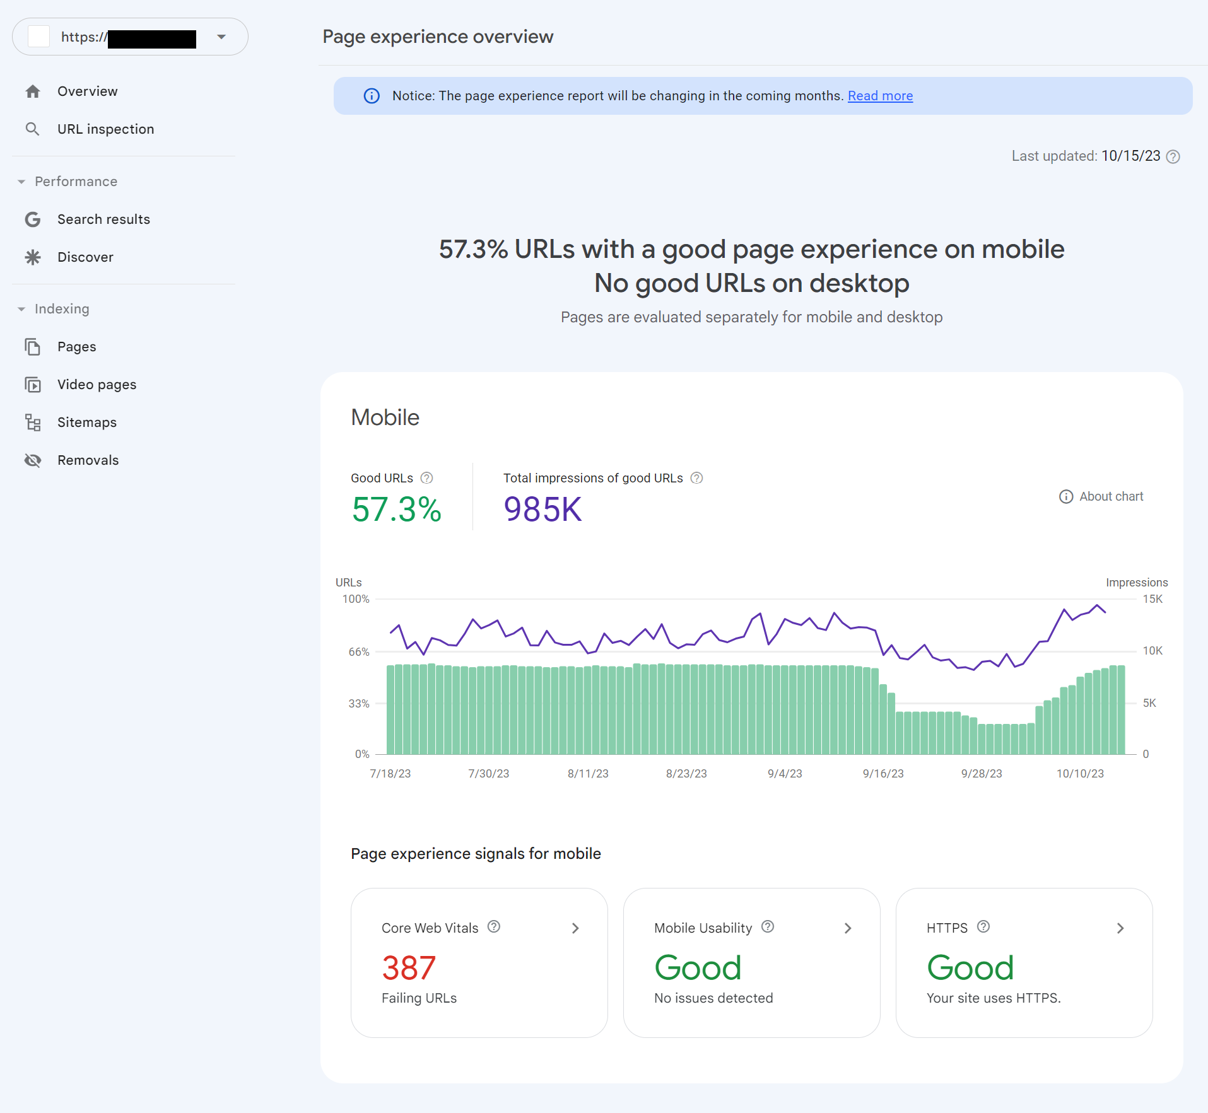Click help icon beside Total impressions label
Image resolution: width=1208 pixels, height=1113 pixels.
click(x=696, y=478)
